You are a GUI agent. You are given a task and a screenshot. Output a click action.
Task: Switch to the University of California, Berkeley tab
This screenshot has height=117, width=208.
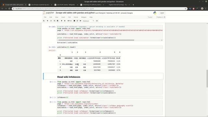coord(92,5)
